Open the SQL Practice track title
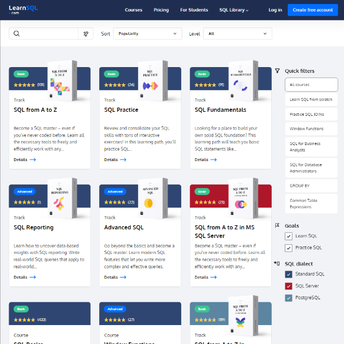The image size is (344, 344). pyautogui.click(x=121, y=110)
